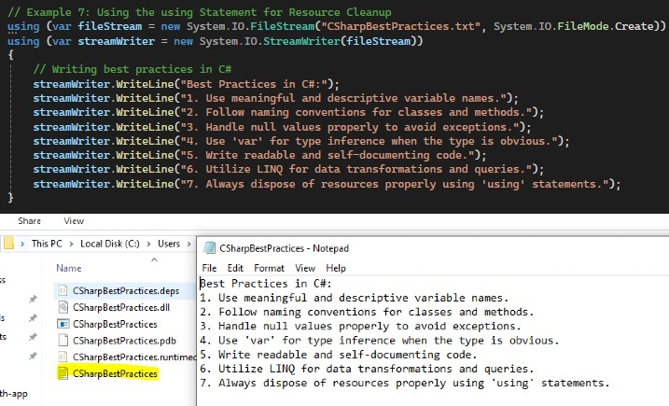This screenshot has width=669, height=406.
Task: Select the CSharpBestPractices application file
Action: coord(115,324)
